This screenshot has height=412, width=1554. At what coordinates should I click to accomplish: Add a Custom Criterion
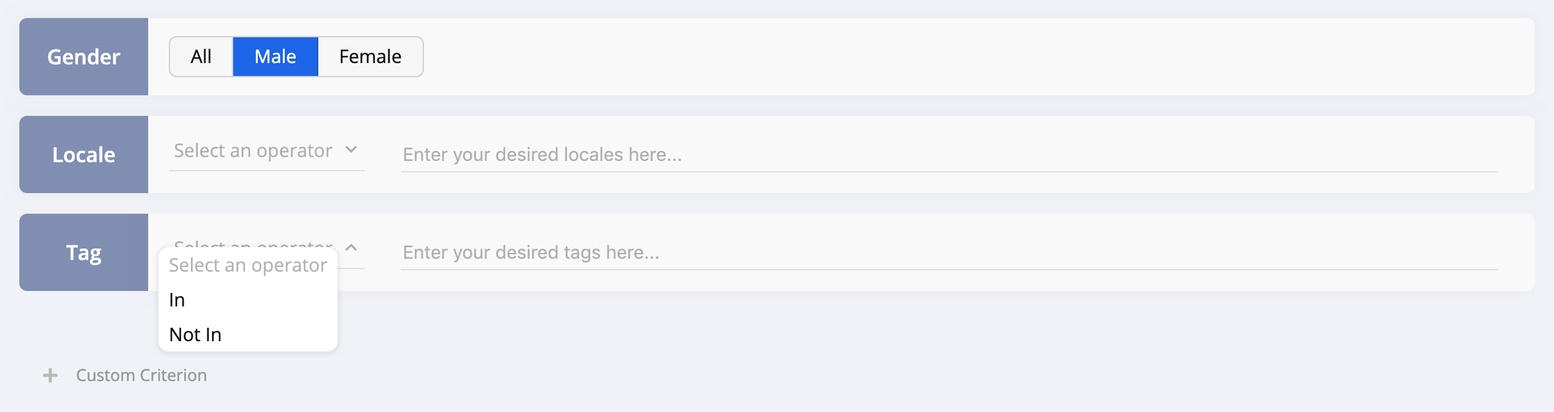(125, 375)
